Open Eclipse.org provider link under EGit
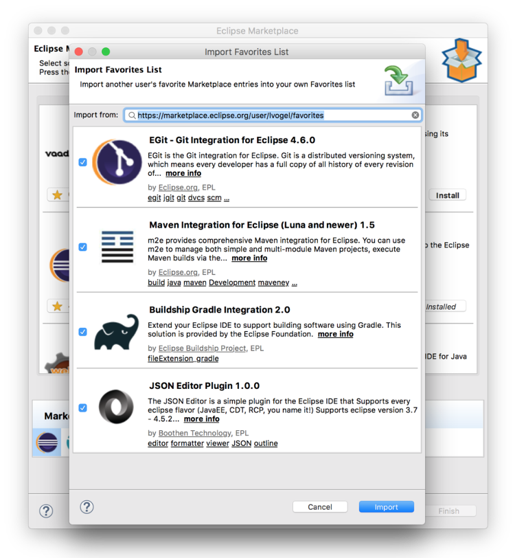 (x=178, y=188)
